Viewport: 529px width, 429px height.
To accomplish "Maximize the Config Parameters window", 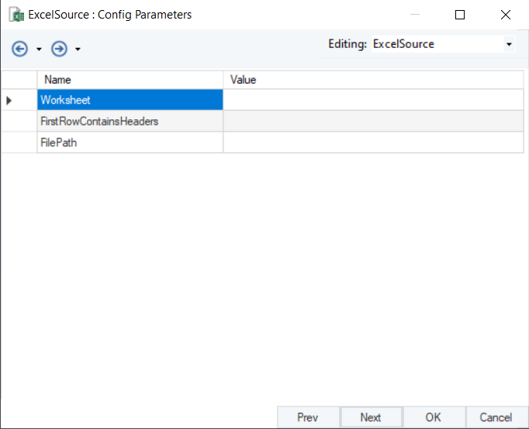I will pyautogui.click(x=460, y=15).
